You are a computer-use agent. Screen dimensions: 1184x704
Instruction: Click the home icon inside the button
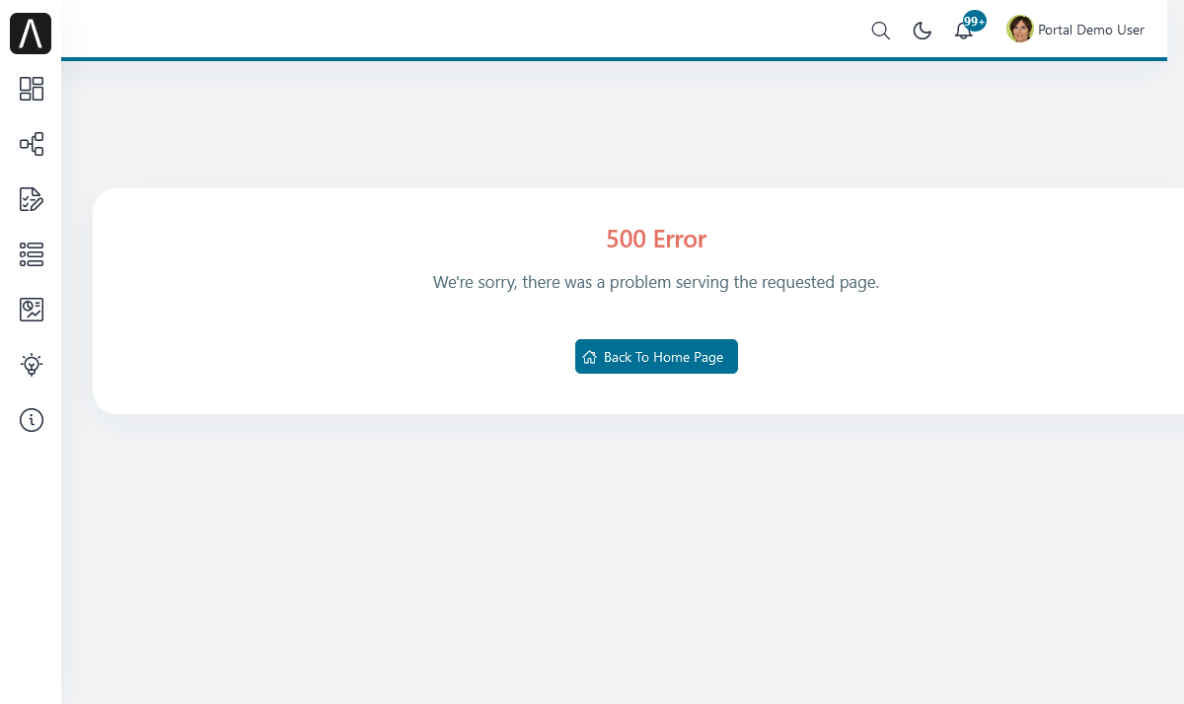pos(590,357)
